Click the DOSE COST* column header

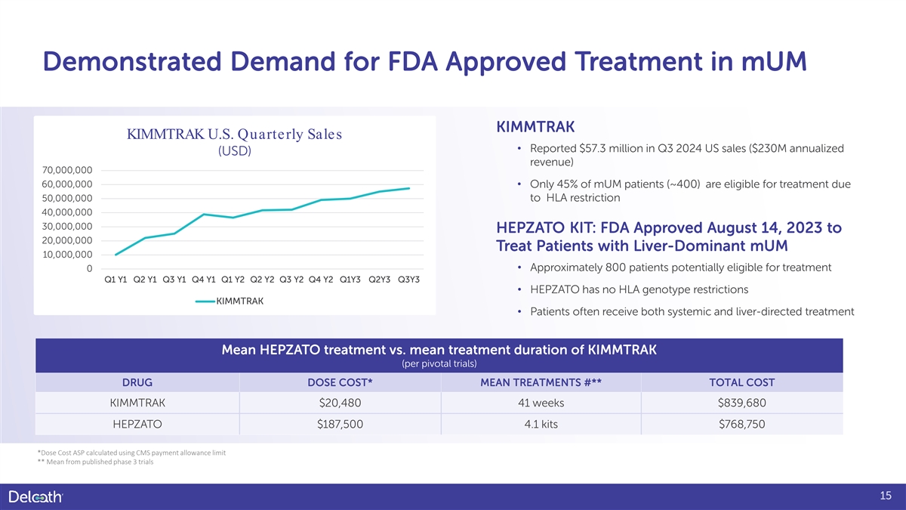341,382
